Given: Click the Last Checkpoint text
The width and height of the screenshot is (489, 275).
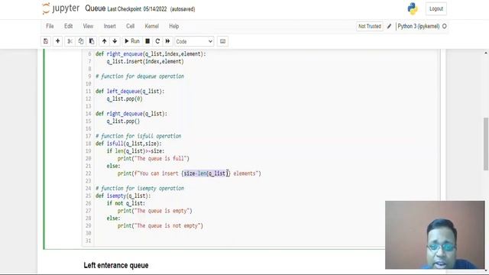Looking at the screenshot, I should coord(137,9).
